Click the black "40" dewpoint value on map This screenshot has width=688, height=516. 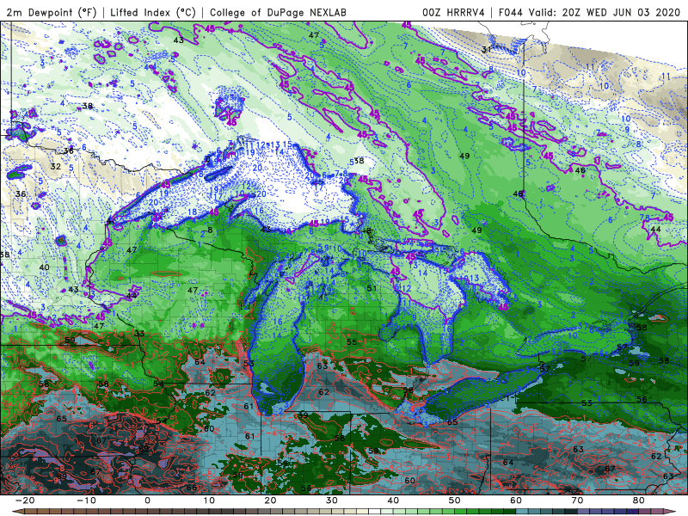(x=45, y=267)
